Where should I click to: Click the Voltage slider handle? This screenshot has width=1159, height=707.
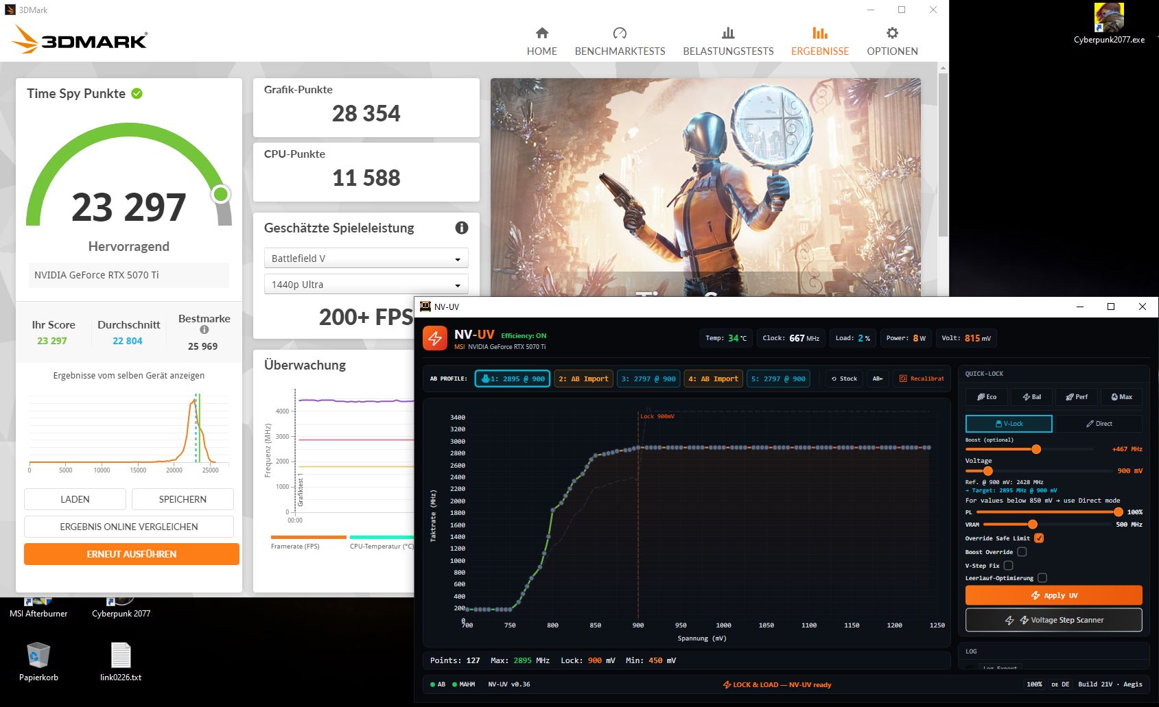coord(987,471)
